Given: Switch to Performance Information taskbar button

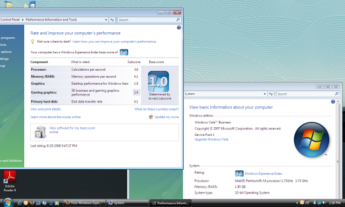Looking at the screenshot, I should [170, 203].
